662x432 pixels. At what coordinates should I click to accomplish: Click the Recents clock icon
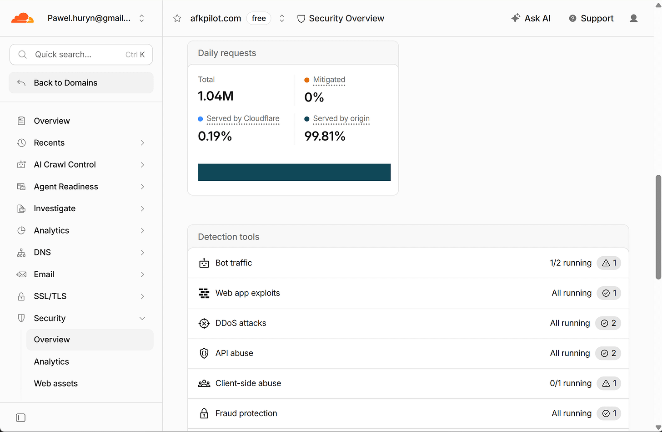[x=21, y=142]
